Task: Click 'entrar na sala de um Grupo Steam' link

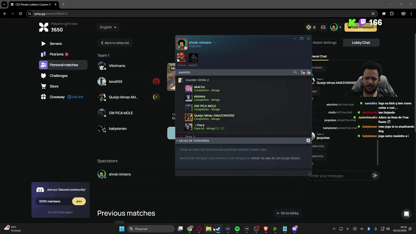Action: pos(276,158)
